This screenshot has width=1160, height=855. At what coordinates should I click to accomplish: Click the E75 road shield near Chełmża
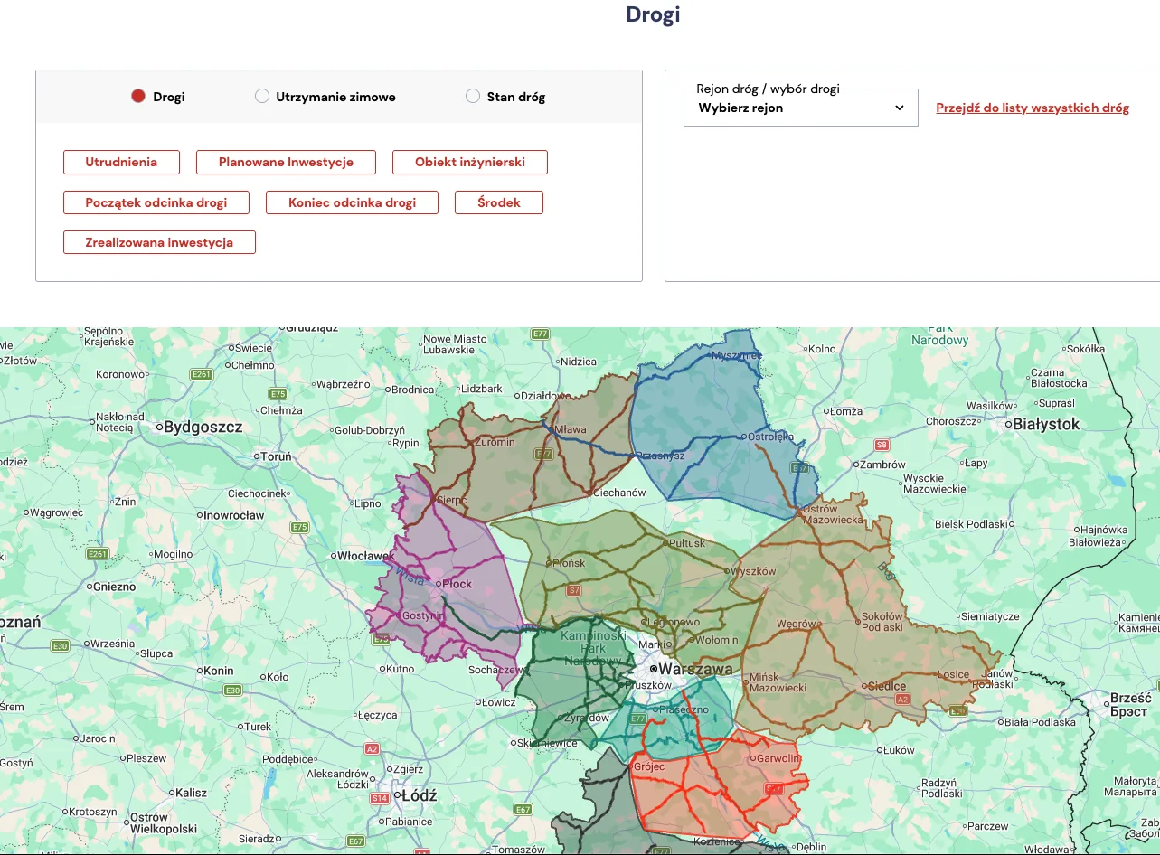coord(278,394)
